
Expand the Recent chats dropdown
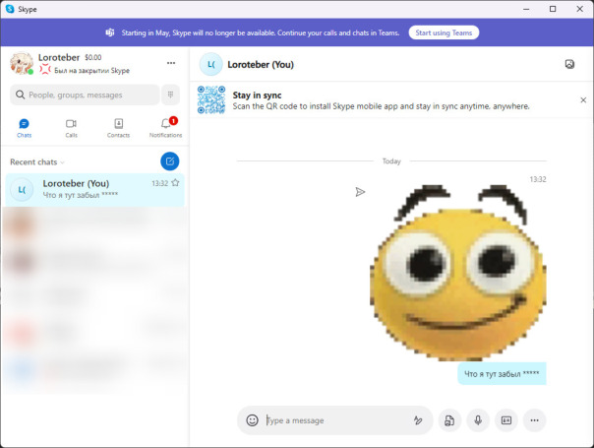[x=37, y=162]
